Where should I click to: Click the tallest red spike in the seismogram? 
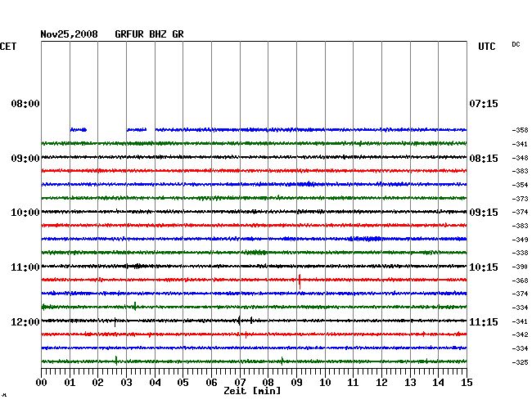300,281
